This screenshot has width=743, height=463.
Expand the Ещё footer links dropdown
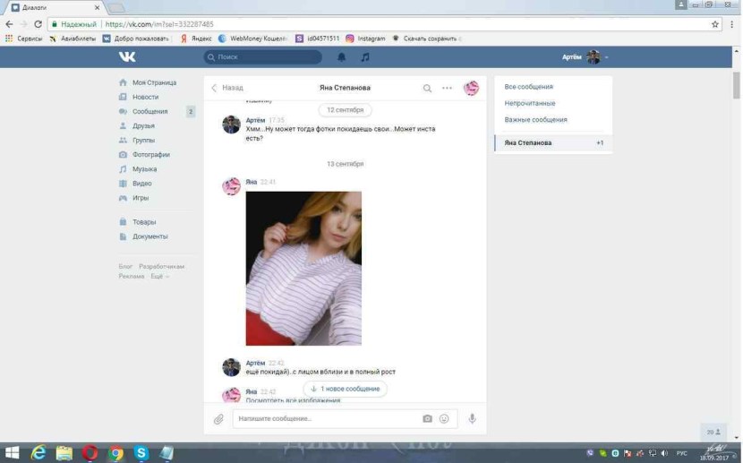tap(159, 276)
